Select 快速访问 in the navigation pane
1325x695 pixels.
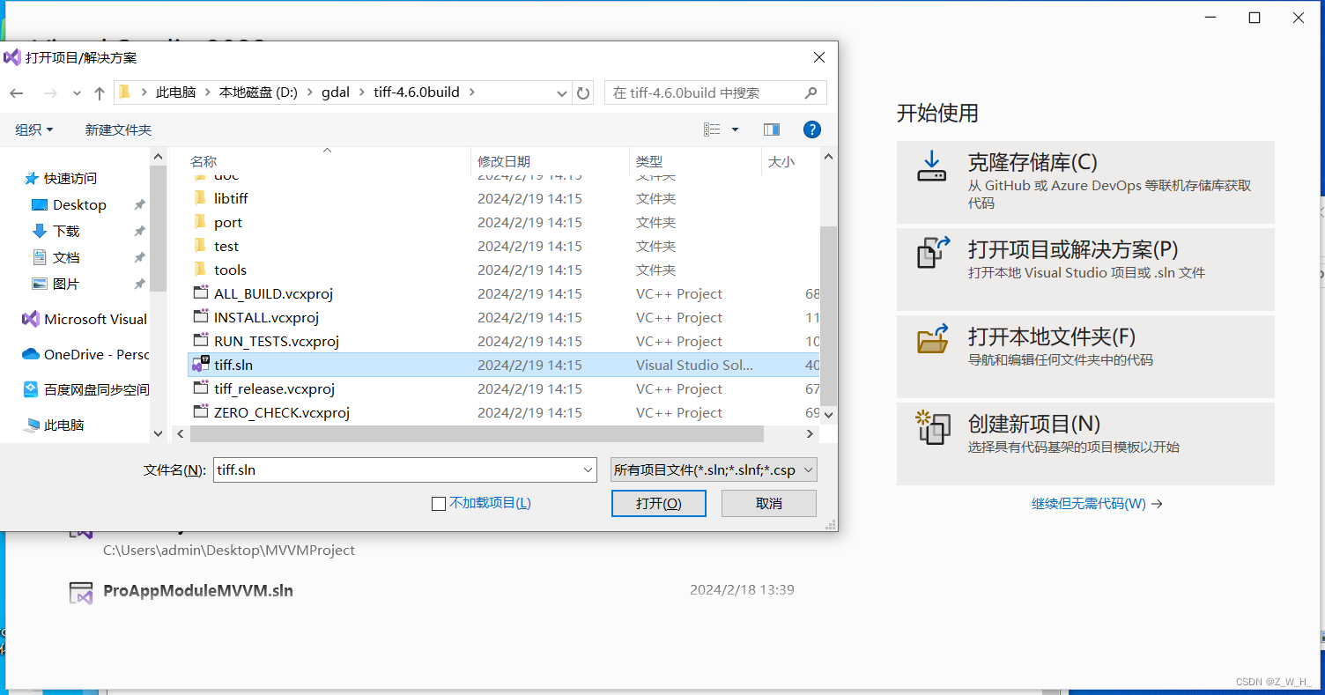70,178
